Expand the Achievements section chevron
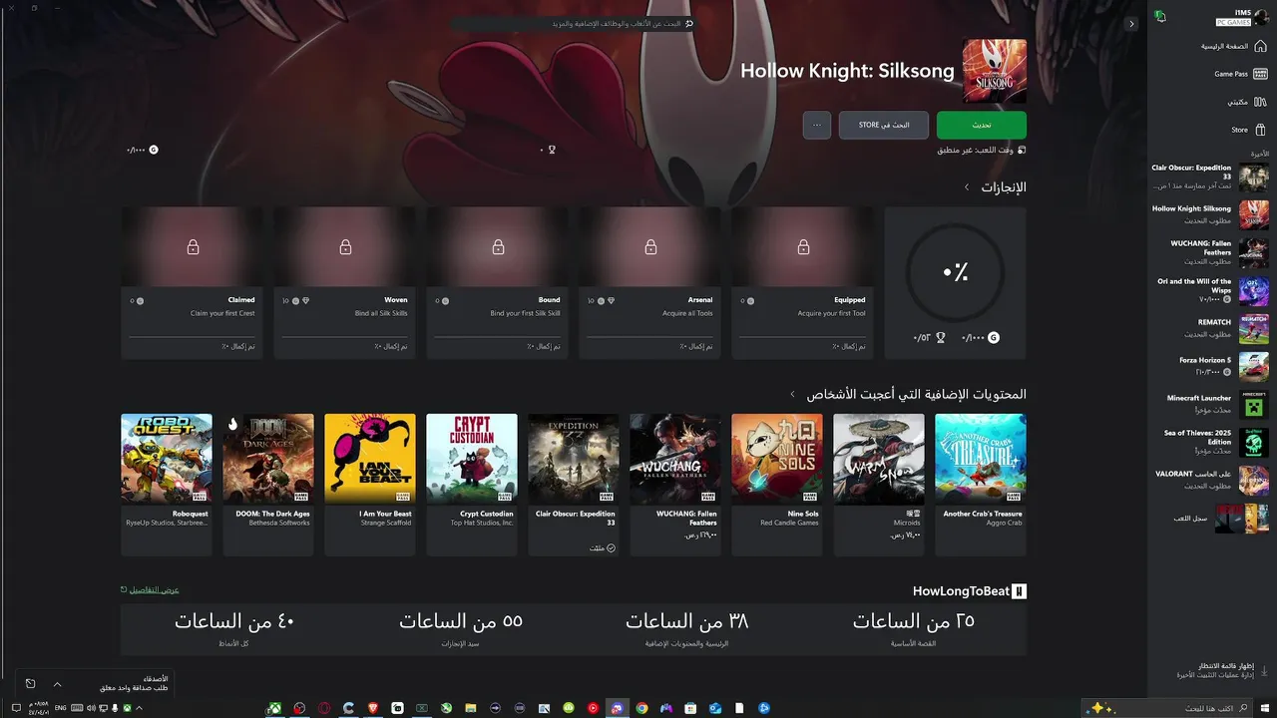Viewport: 1277px width, 718px height. click(967, 186)
